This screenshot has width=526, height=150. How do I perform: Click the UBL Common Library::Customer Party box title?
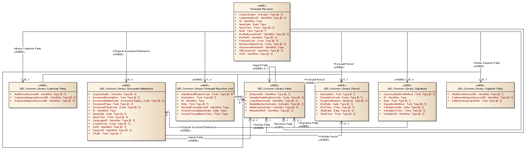point(43,89)
